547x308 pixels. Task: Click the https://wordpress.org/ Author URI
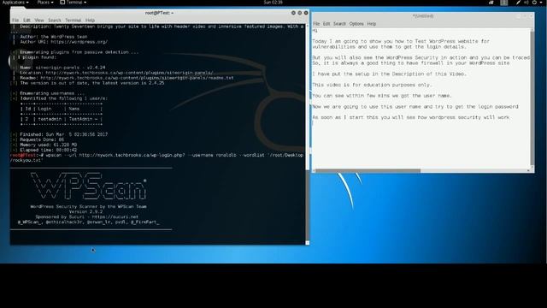coord(79,42)
